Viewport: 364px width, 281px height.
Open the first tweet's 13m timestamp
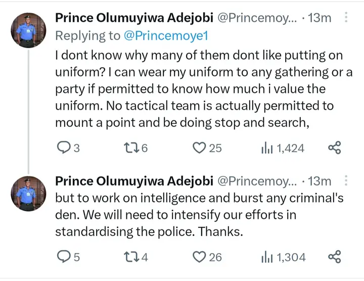click(x=320, y=18)
